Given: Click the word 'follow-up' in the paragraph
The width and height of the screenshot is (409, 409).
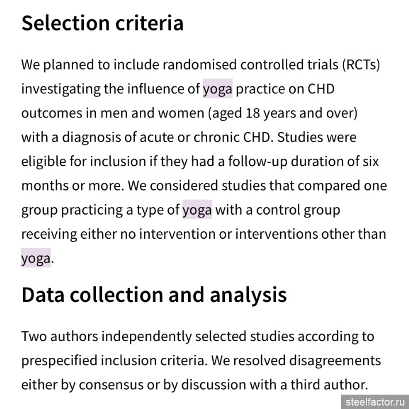Looking at the screenshot, I should point(258,162).
